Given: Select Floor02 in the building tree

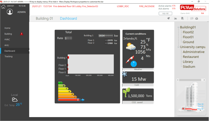Looking at the screenshot, I should point(188,32).
